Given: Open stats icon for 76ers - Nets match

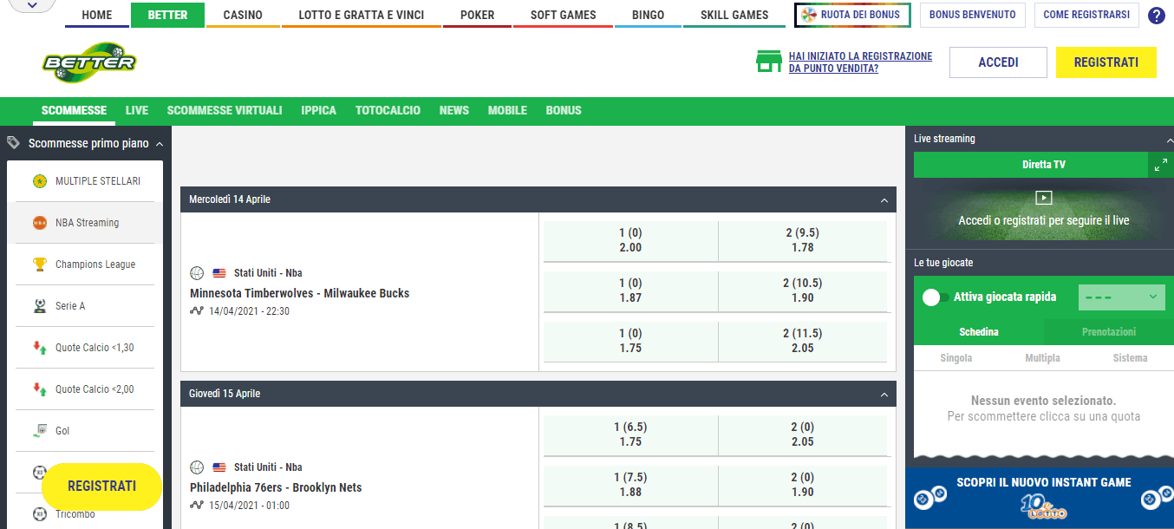Looking at the screenshot, I should coord(197,506).
